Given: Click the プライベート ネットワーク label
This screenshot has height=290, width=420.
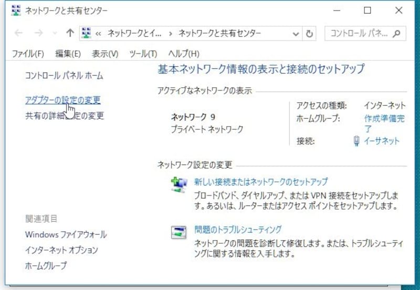Looking at the screenshot, I should (207, 129).
